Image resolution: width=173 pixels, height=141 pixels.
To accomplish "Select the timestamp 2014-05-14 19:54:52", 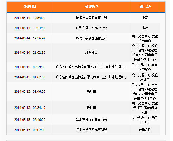I will (x=30, y=28).
